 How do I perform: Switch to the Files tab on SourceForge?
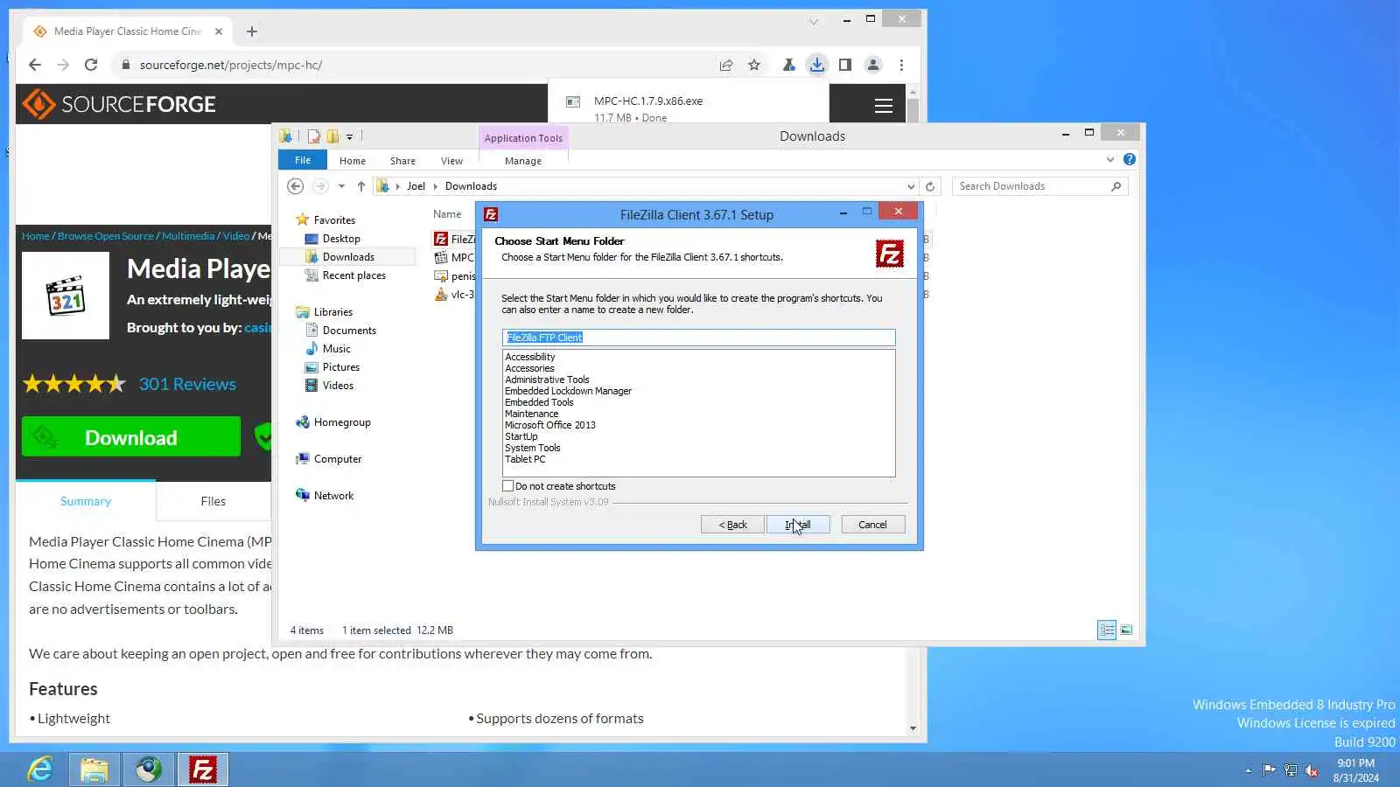tap(213, 501)
